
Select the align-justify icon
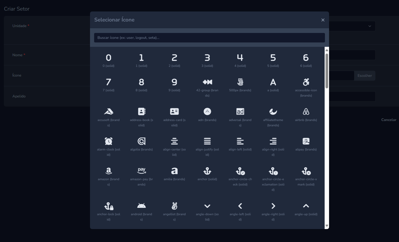click(x=207, y=141)
